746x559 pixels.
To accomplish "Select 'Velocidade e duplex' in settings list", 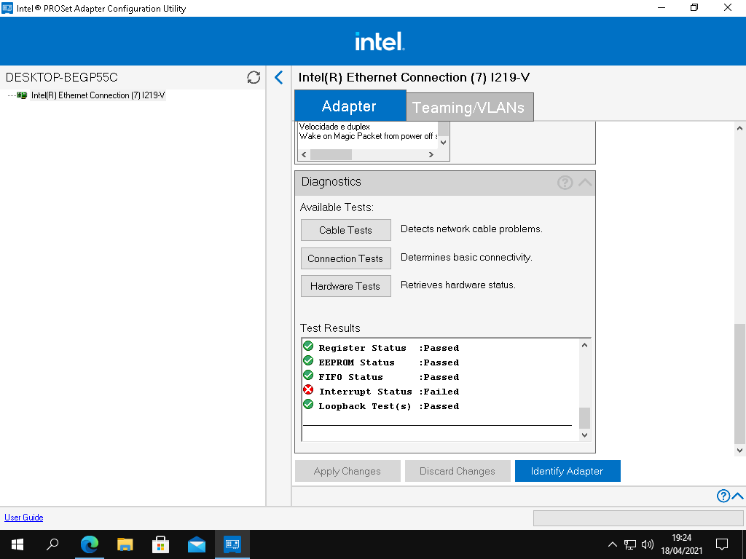I will (x=334, y=127).
